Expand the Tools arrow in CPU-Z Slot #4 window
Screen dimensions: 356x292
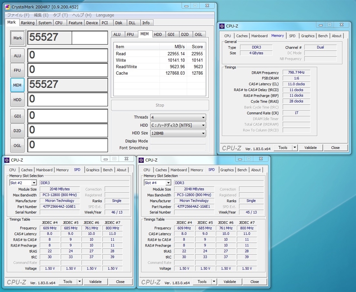point(214,282)
